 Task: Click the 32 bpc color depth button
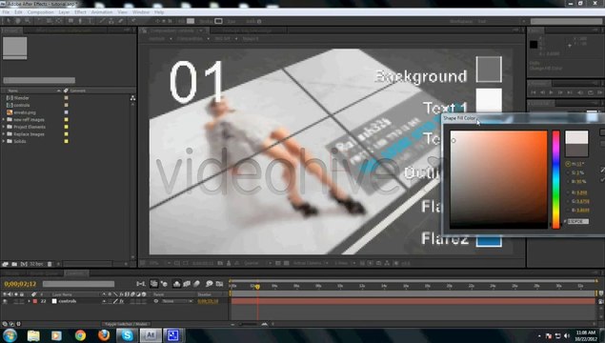click(x=36, y=264)
